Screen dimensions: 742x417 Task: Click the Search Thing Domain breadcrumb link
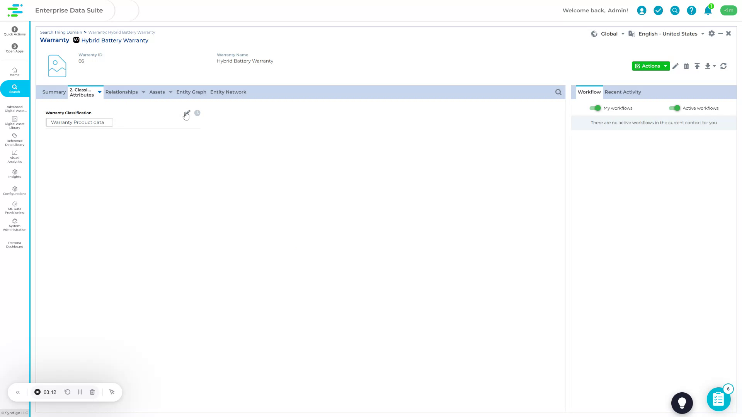(x=61, y=32)
